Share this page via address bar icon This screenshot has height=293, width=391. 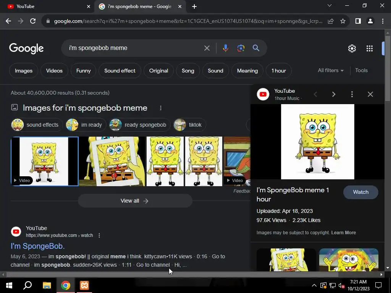pyautogui.click(x=331, y=21)
